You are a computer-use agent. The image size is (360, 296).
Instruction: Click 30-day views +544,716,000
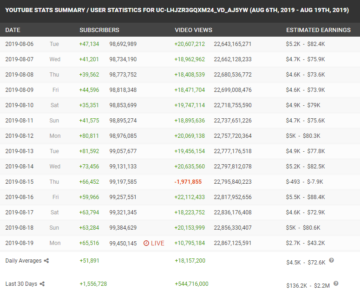pos(191,284)
